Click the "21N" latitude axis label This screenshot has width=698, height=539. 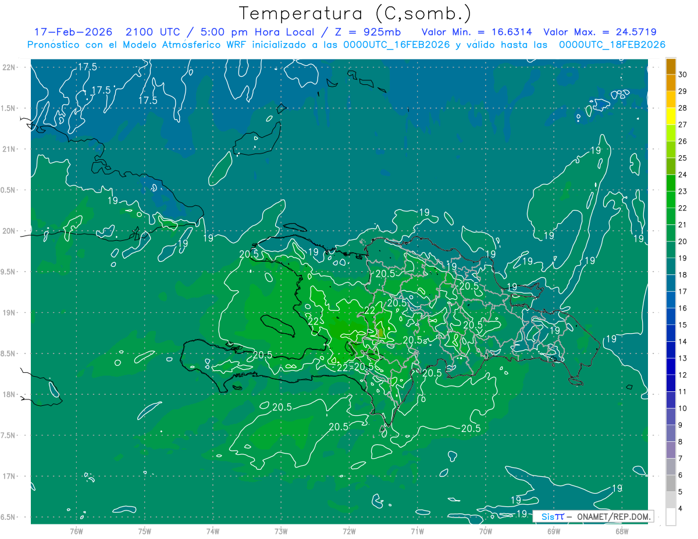(x=9, y=149)
